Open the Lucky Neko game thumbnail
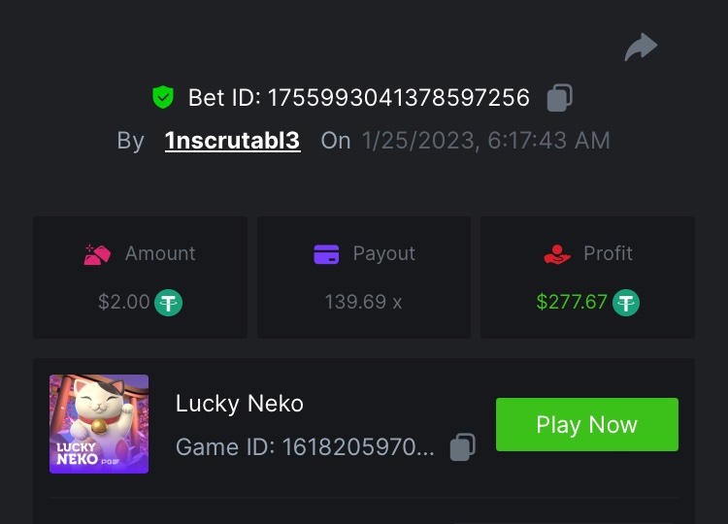Image resolution: width=728 pixels, height=524 pixels. click(x=99, y=424)
